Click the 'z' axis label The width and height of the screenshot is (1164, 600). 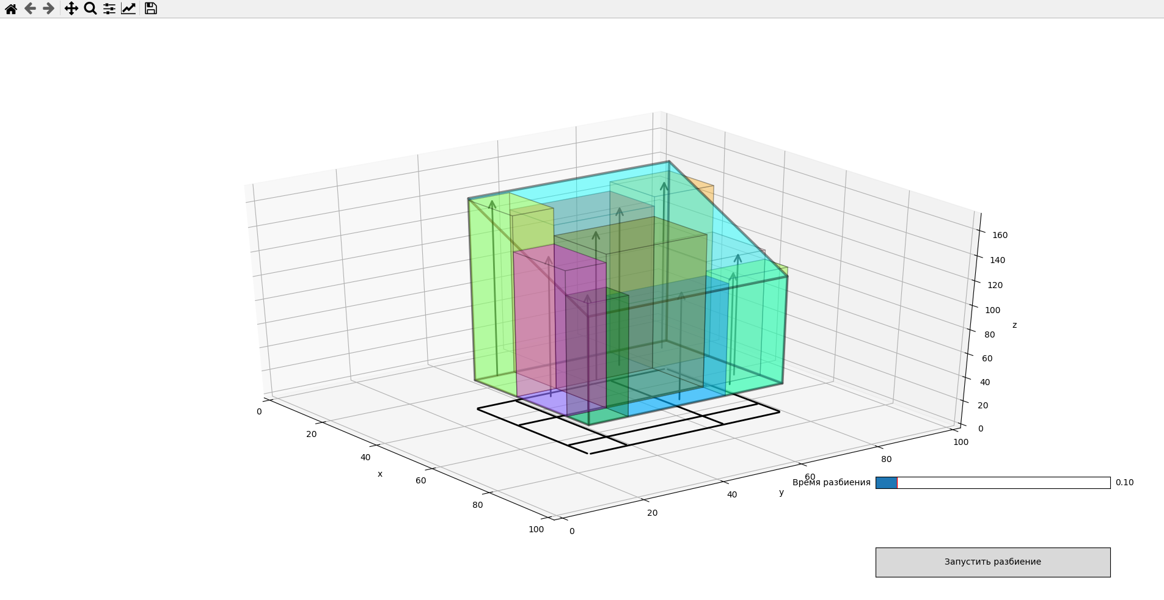click(1014, 325)
